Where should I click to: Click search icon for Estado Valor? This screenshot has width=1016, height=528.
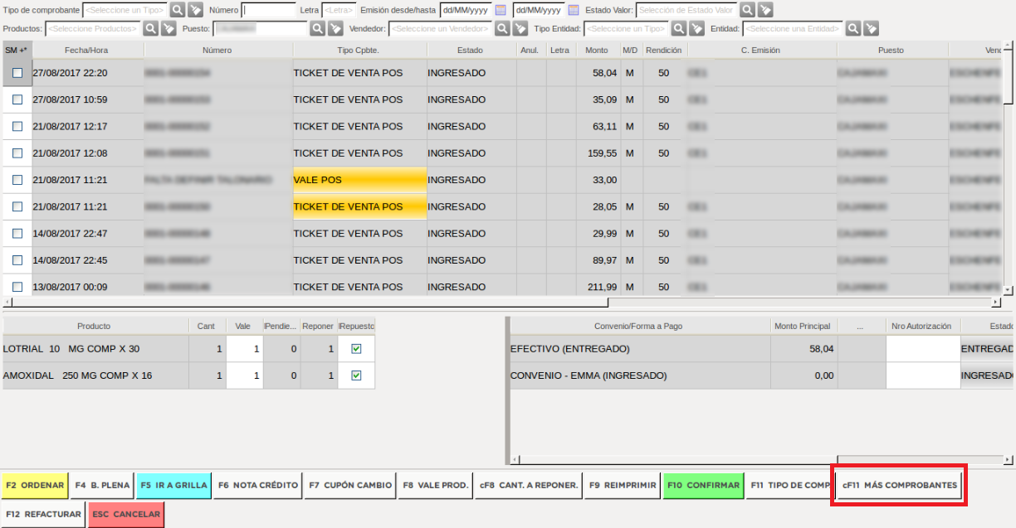[x=747, y=11]
